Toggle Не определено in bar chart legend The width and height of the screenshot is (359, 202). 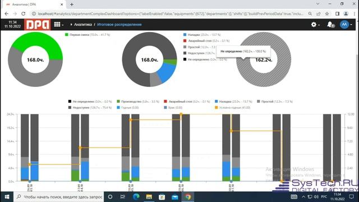click(x=90, y=102)
